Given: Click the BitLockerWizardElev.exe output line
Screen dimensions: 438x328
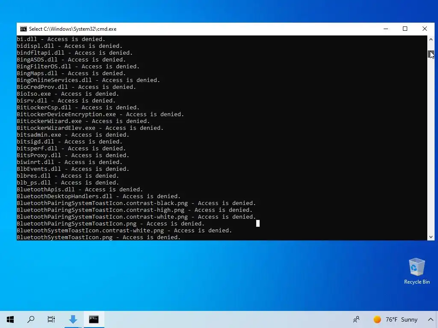Looking at the screenshot, I should pos(90,128).
